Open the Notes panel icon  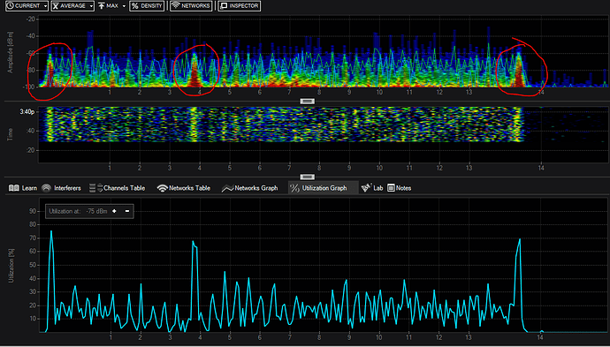391,188
